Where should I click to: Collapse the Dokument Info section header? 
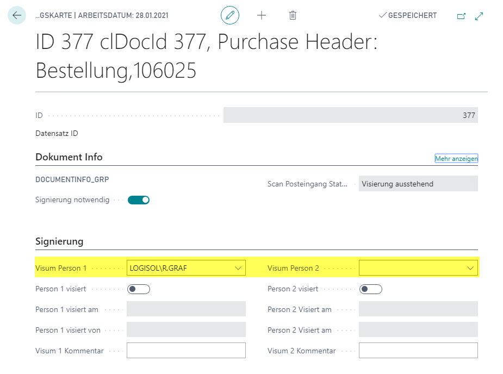point(69,157)
